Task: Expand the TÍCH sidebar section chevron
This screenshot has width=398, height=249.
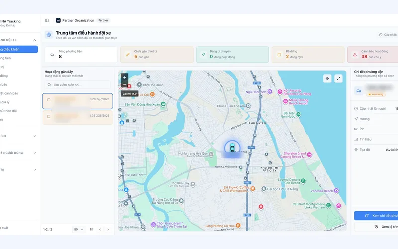Action: pos(35,136)
